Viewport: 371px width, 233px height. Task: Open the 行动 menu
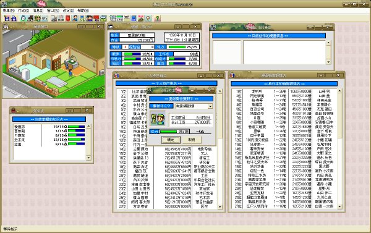point(23,11)
